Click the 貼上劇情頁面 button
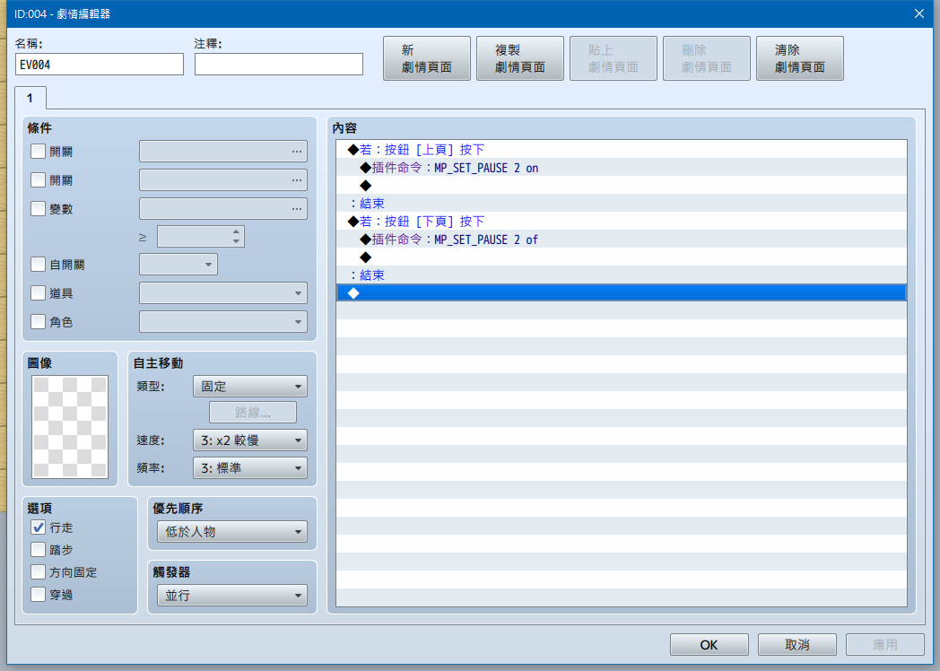The width and height of the screenshot is (940, 671). coord(614,58)
